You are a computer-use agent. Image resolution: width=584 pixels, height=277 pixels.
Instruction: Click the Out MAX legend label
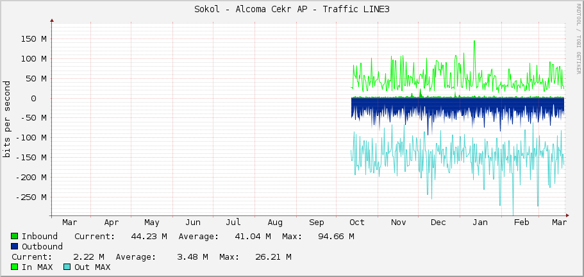coord(92,267)
